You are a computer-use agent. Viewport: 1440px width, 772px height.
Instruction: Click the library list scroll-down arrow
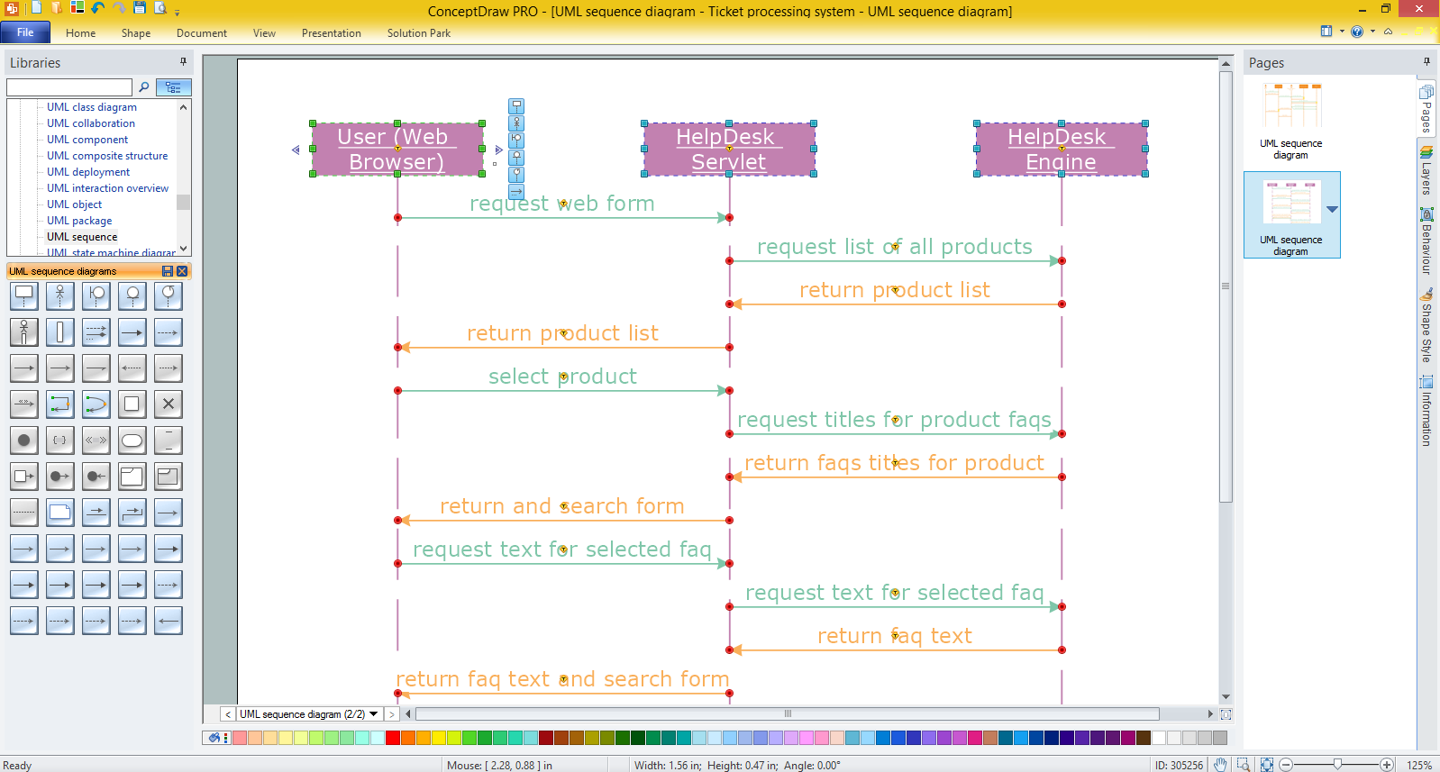184,249
